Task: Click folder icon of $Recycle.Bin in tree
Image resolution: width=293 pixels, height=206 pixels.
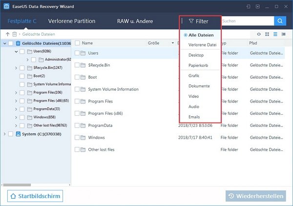Action: point(29,68)
